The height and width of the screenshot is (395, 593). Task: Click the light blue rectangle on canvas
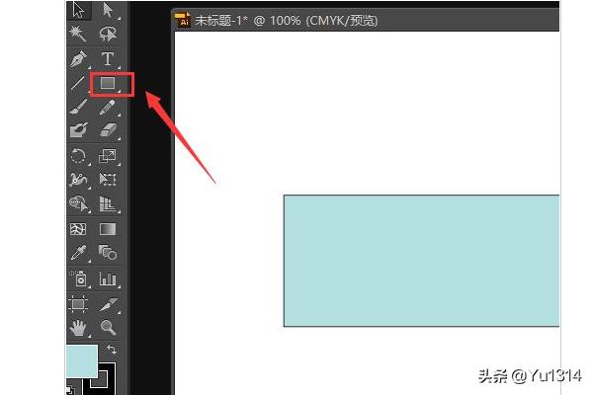tap(421, 261)
